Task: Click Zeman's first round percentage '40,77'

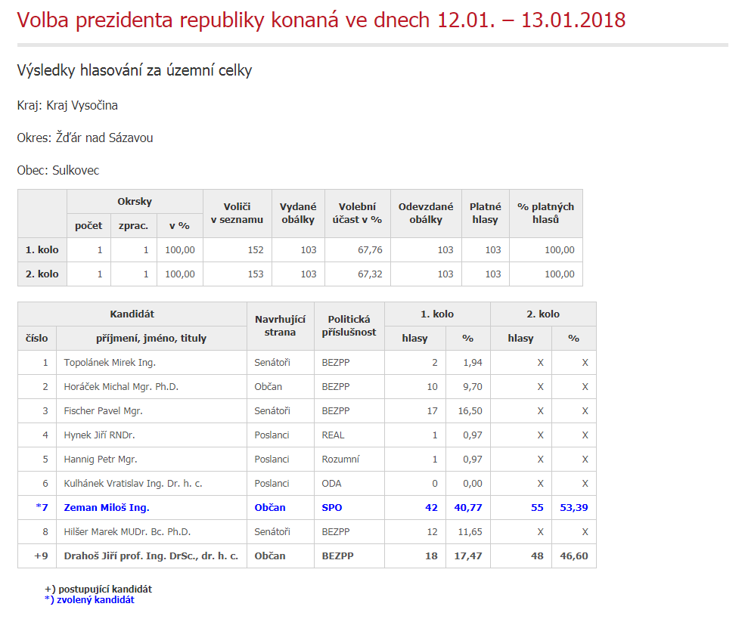Action: click(468, 507)
